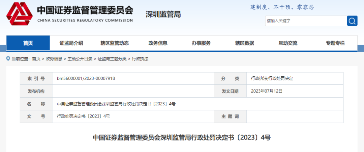Open the 政务信息 menu
Viewport: 364px width, 152px height.
(x=158, y=43)
